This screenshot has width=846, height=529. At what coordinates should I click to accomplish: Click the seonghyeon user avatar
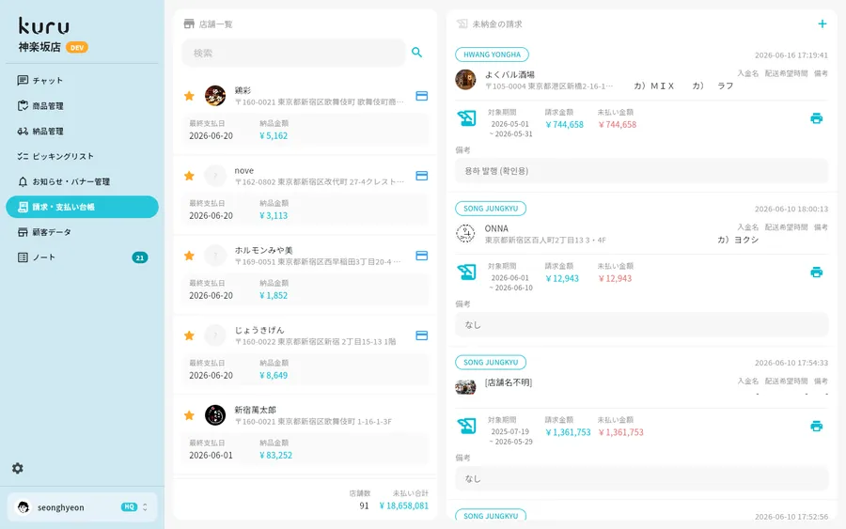click(x=23, y=506)
